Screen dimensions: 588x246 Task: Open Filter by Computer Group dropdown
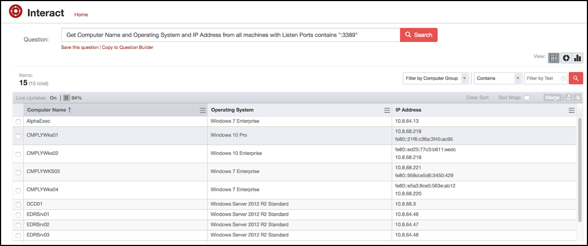(435, 78)
